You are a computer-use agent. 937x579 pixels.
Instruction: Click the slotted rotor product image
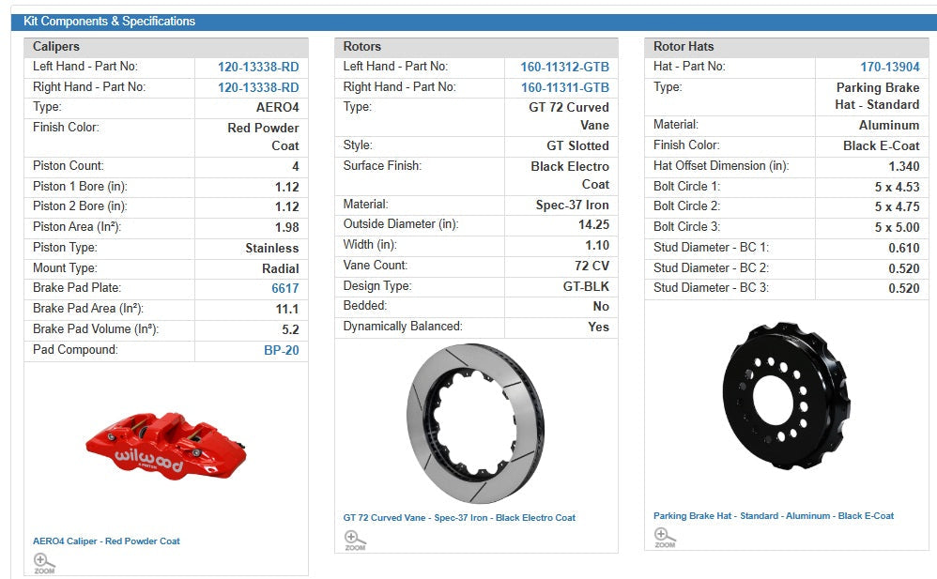[x=475, y=423]
